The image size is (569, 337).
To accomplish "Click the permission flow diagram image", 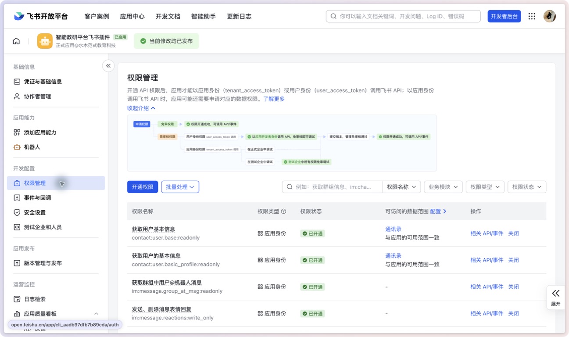I will [282, 143].
